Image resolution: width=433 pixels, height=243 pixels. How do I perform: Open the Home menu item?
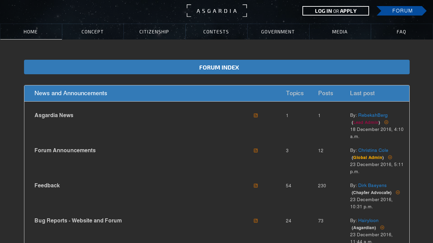coord(31,32)
